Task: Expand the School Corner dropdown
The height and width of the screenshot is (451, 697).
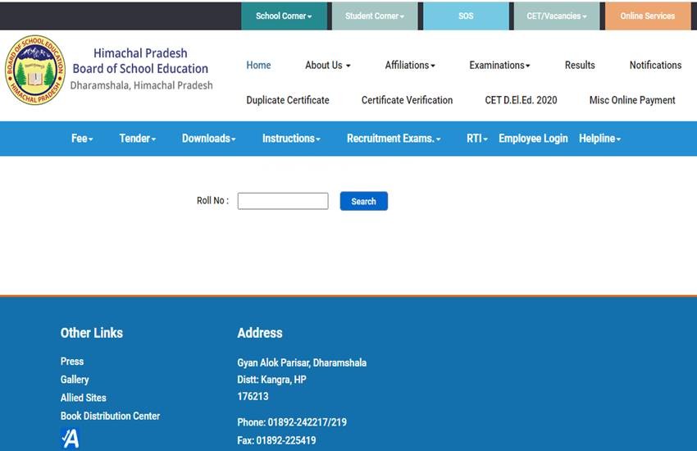Action: tap(284, 16)
